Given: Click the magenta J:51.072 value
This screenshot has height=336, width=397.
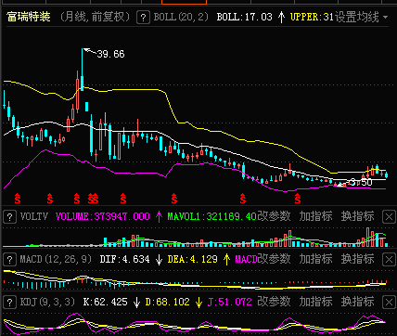Looking at the screenshot, I should (x=229, y=302).
